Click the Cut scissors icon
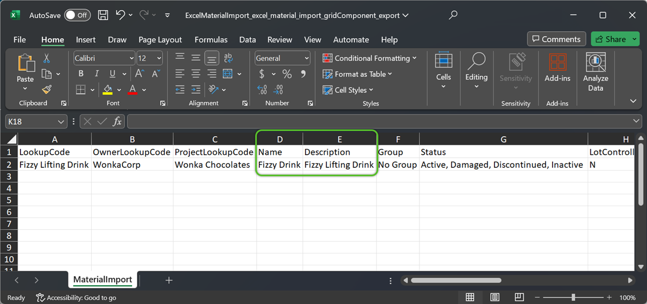The image size is (647, 304). (47, 58)
